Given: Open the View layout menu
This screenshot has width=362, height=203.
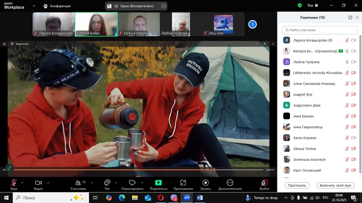Looking at the screenshot, I should click(313, 5).
